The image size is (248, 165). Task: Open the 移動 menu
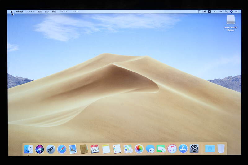(x=54, y=11)
